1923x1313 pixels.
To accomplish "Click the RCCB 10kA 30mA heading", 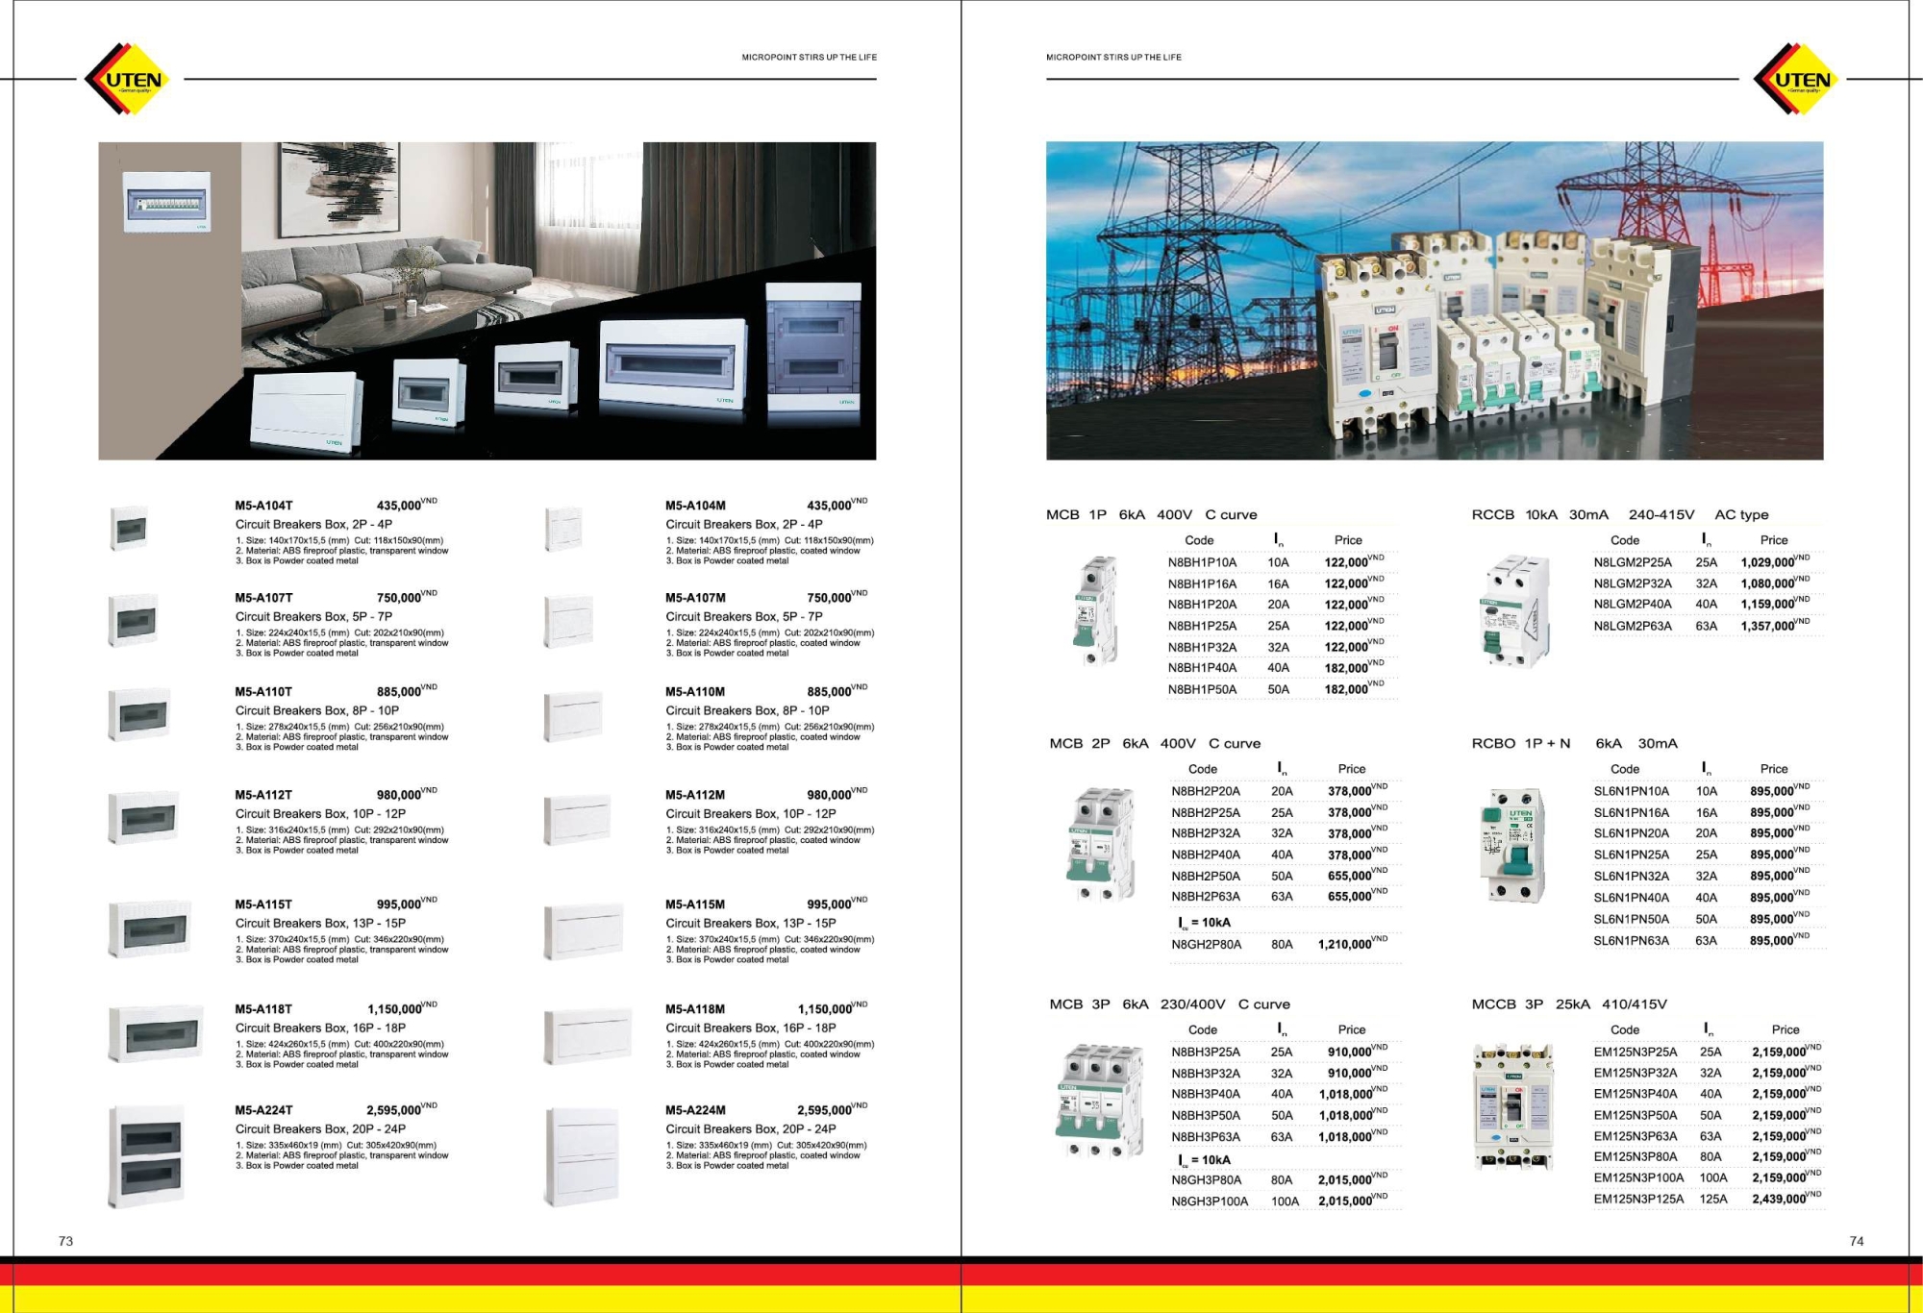I will 1619,514.
